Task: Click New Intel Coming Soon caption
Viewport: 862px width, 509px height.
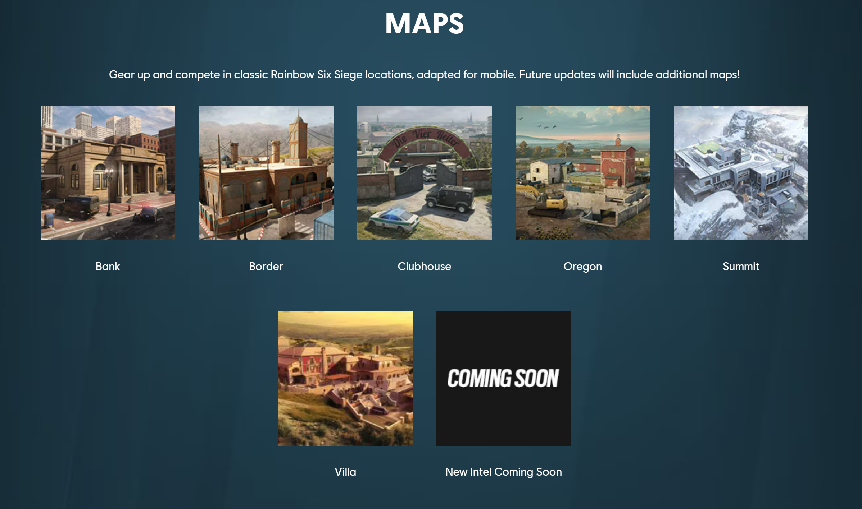Action: (x=503, y=472)
